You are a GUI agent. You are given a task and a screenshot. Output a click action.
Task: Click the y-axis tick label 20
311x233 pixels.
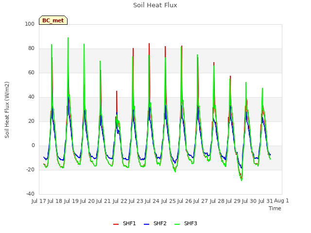click(x=31, y=121)
